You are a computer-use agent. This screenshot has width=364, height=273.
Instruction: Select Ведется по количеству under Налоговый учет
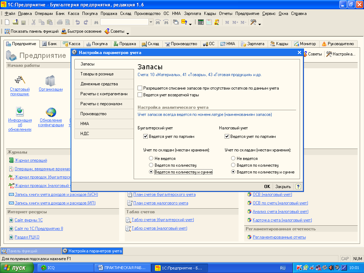233,165
